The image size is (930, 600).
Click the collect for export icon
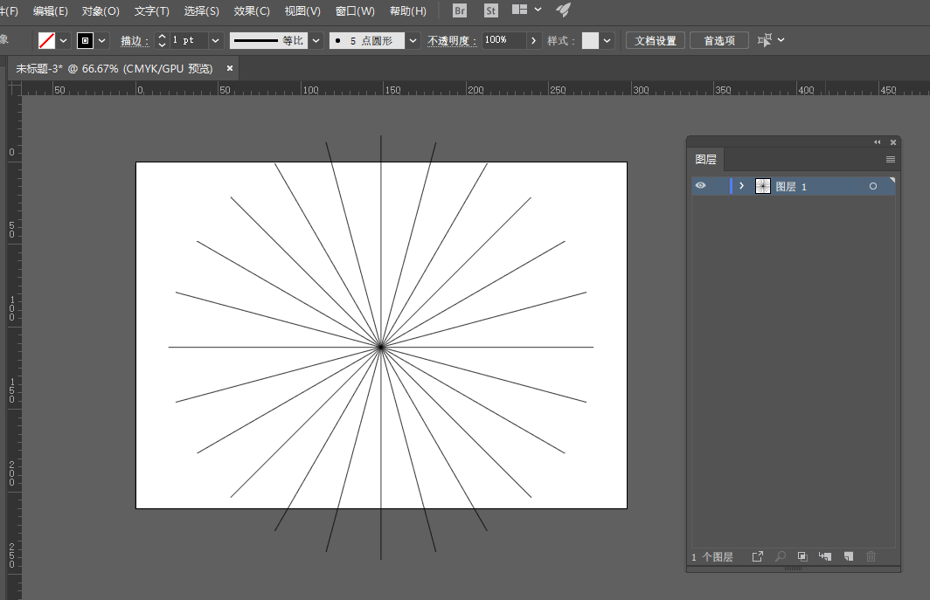tap(758, 556)
